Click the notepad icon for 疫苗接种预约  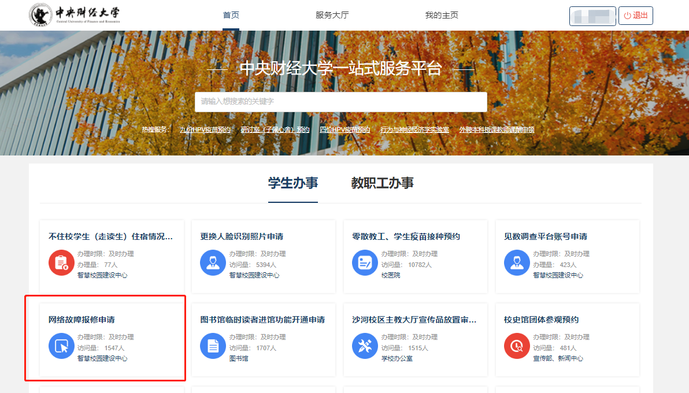[365, 264]
